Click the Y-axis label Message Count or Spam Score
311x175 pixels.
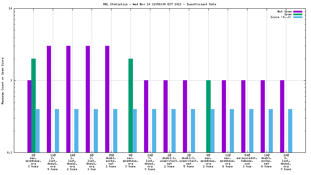click(x=3, y=81)
